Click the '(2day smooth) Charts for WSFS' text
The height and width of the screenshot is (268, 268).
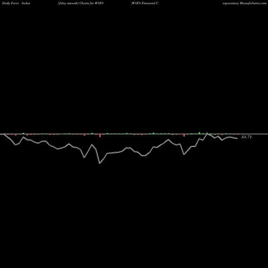[80, 3]
